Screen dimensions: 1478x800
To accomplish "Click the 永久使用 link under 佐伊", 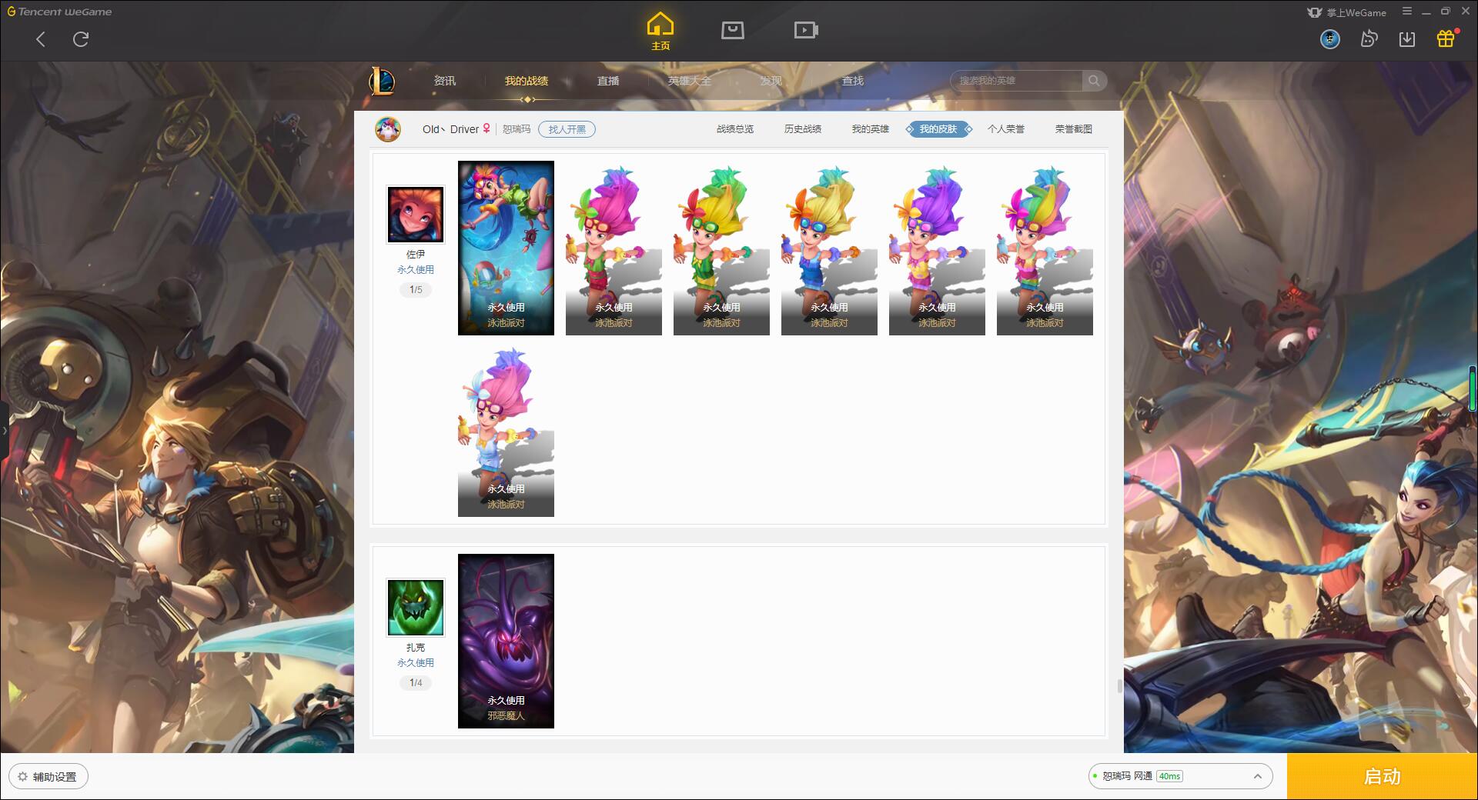I will coord(416,270).
